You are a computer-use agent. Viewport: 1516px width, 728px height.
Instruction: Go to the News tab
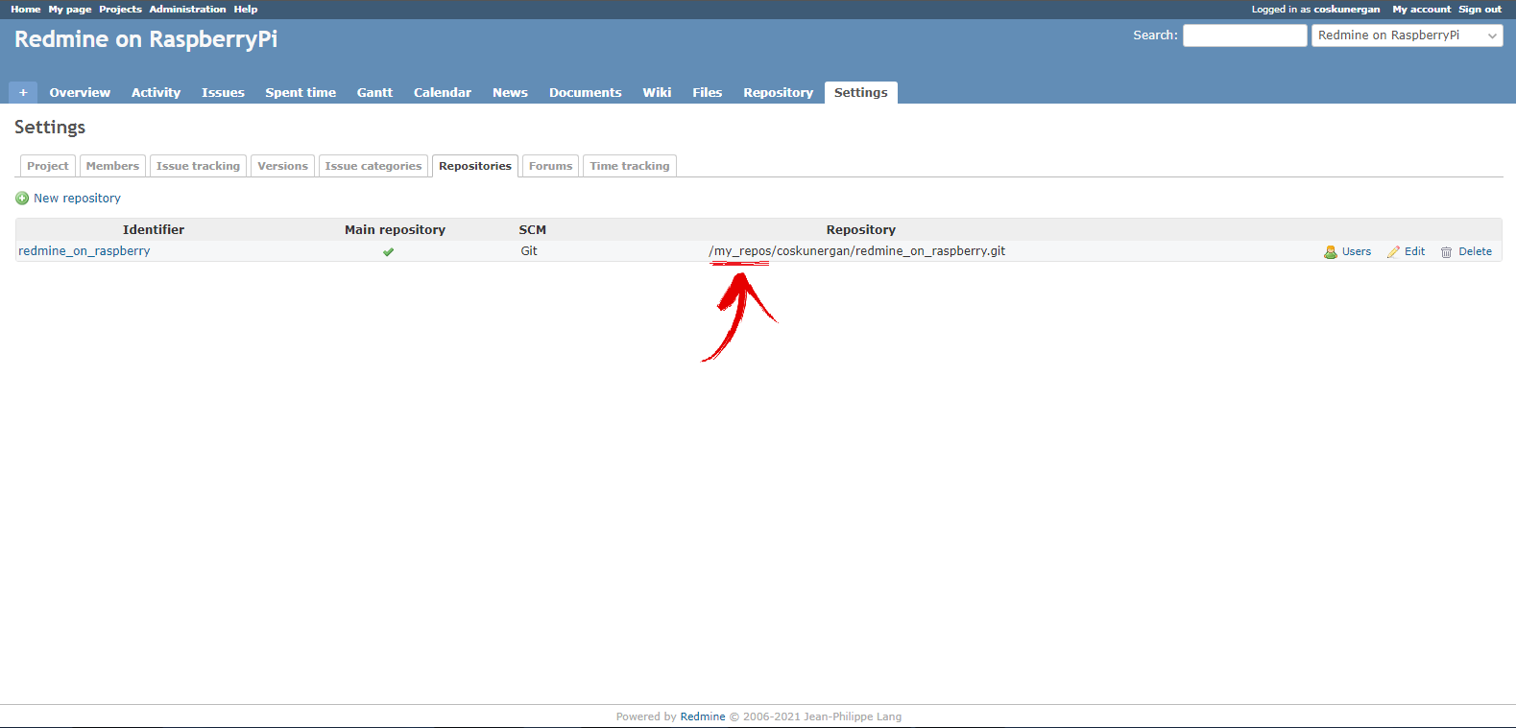510,93
